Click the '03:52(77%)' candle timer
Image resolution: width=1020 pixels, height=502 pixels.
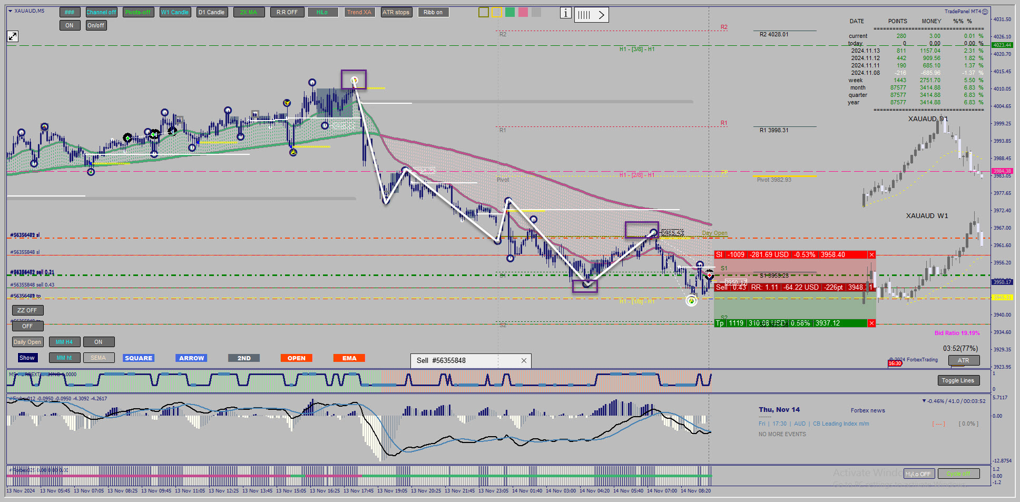coord(960,349)
